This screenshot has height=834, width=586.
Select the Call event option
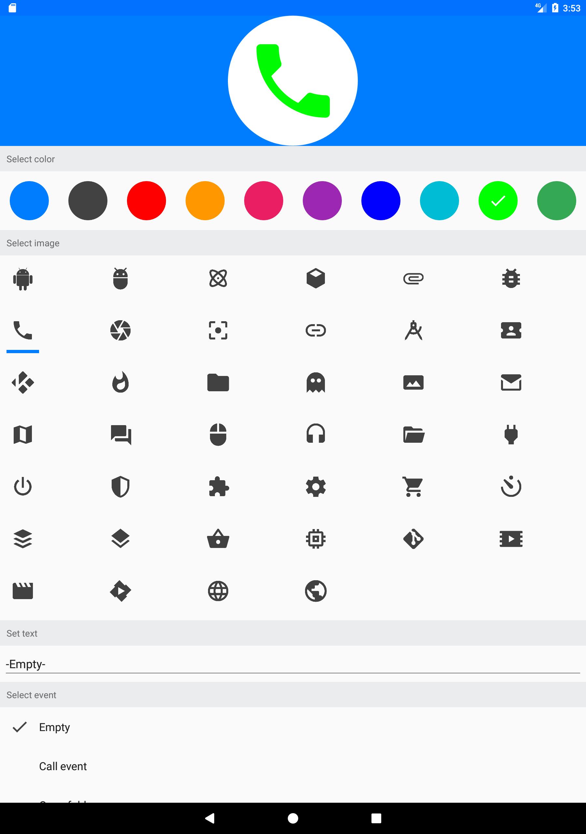pos(293,766)
